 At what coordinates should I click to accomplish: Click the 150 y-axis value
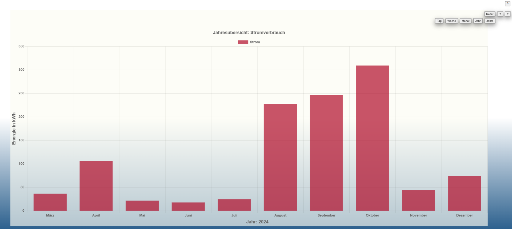click(21, 140)
